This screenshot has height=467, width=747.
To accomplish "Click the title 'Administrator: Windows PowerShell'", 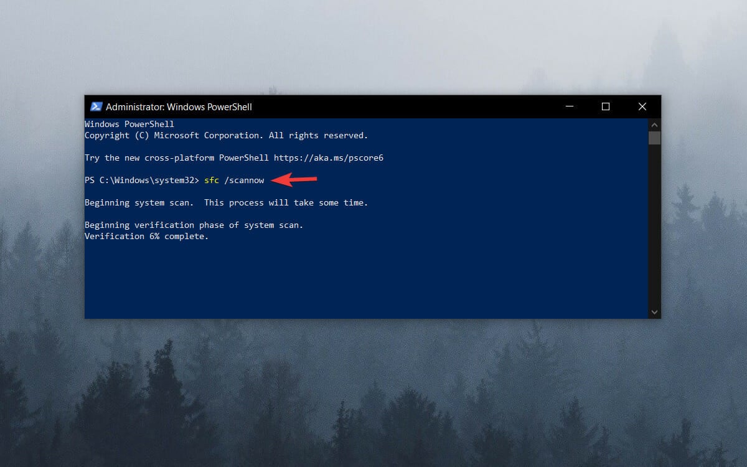I will point(179,107).
